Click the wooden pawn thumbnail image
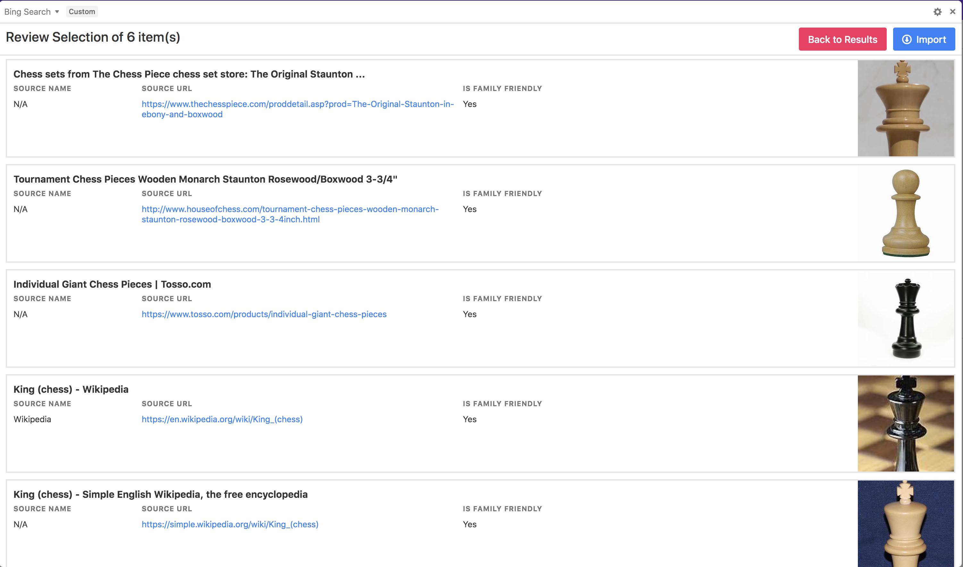Viewport: 963px width, 567px height. pyautogui.click(x=905, y=213)
